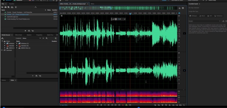Expand Windows (C:) in contents list

17,43
